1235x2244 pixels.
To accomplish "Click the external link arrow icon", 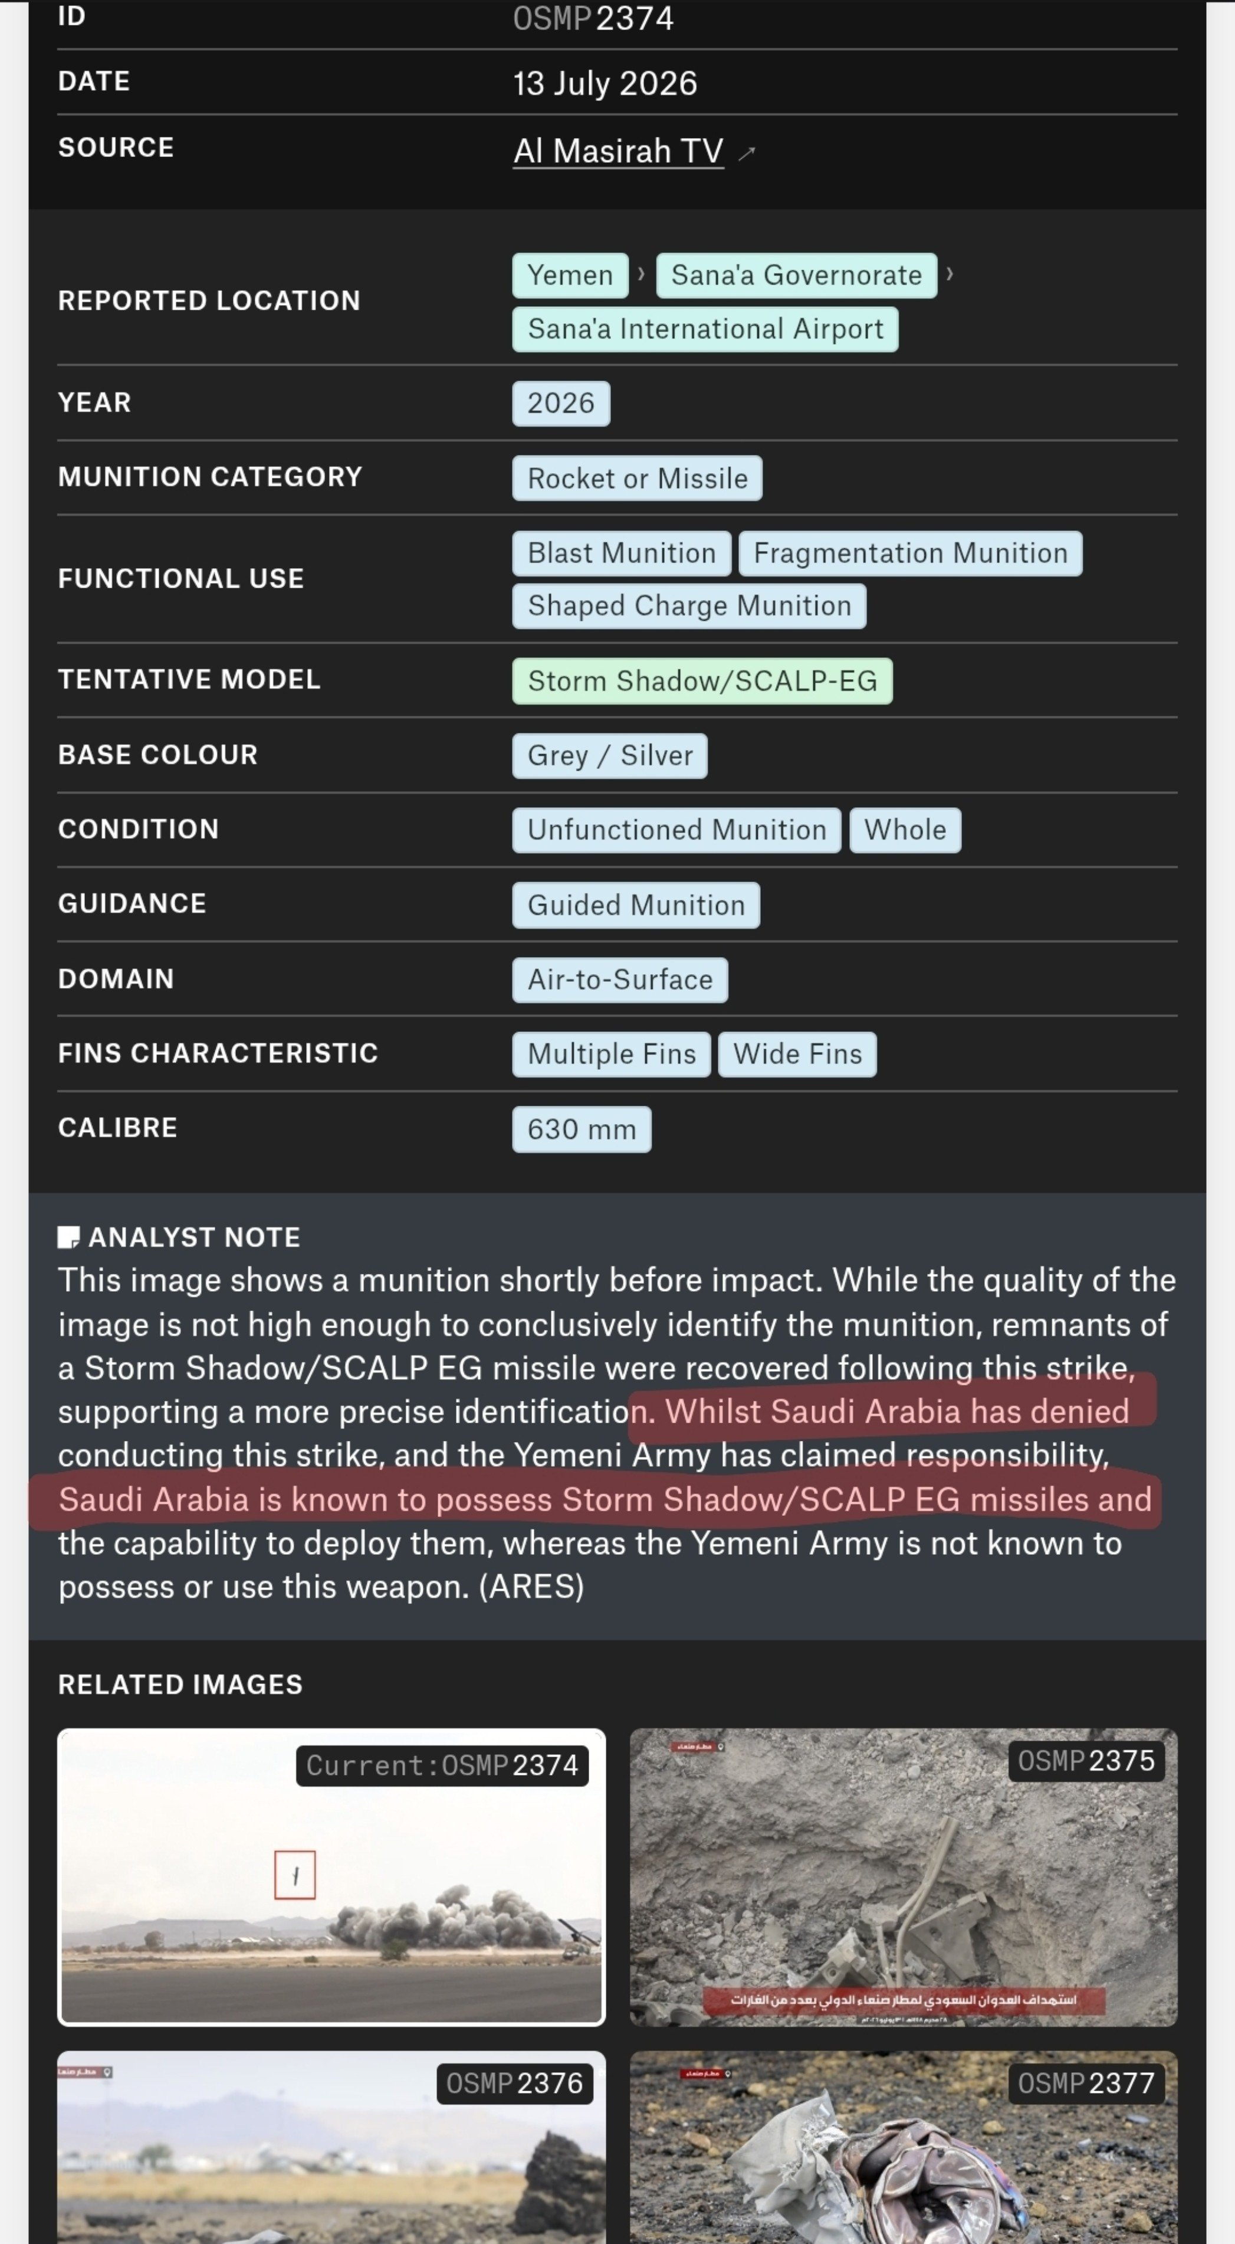I will pyautogui.click(x=747, y=153).
